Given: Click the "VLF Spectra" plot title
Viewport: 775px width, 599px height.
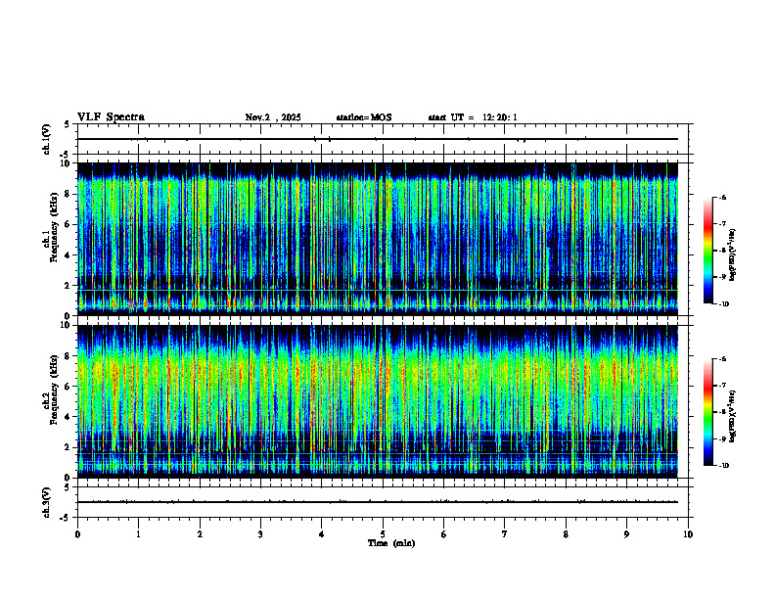Looking at the screenshot, I should coord(111,117).
